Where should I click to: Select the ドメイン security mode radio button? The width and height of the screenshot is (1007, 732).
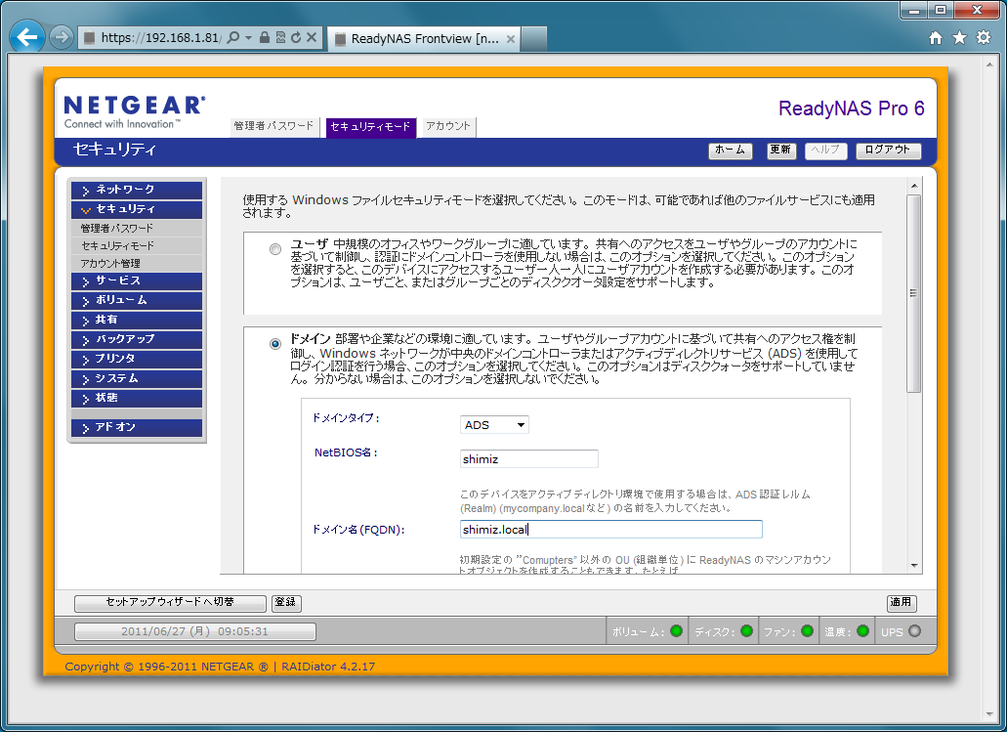(275, 344)
